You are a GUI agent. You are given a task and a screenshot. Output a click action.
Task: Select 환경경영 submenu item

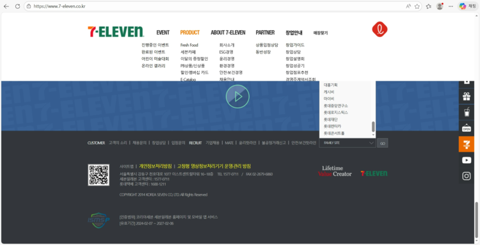tap(227, 66)
